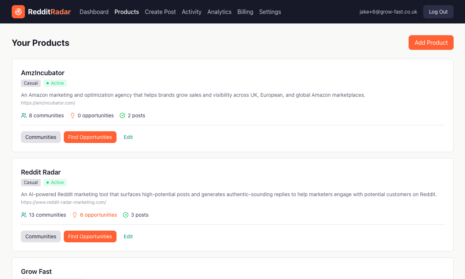
Task: Click the lightbulb icon showing 6 opportunities
Action: (75, 214)
